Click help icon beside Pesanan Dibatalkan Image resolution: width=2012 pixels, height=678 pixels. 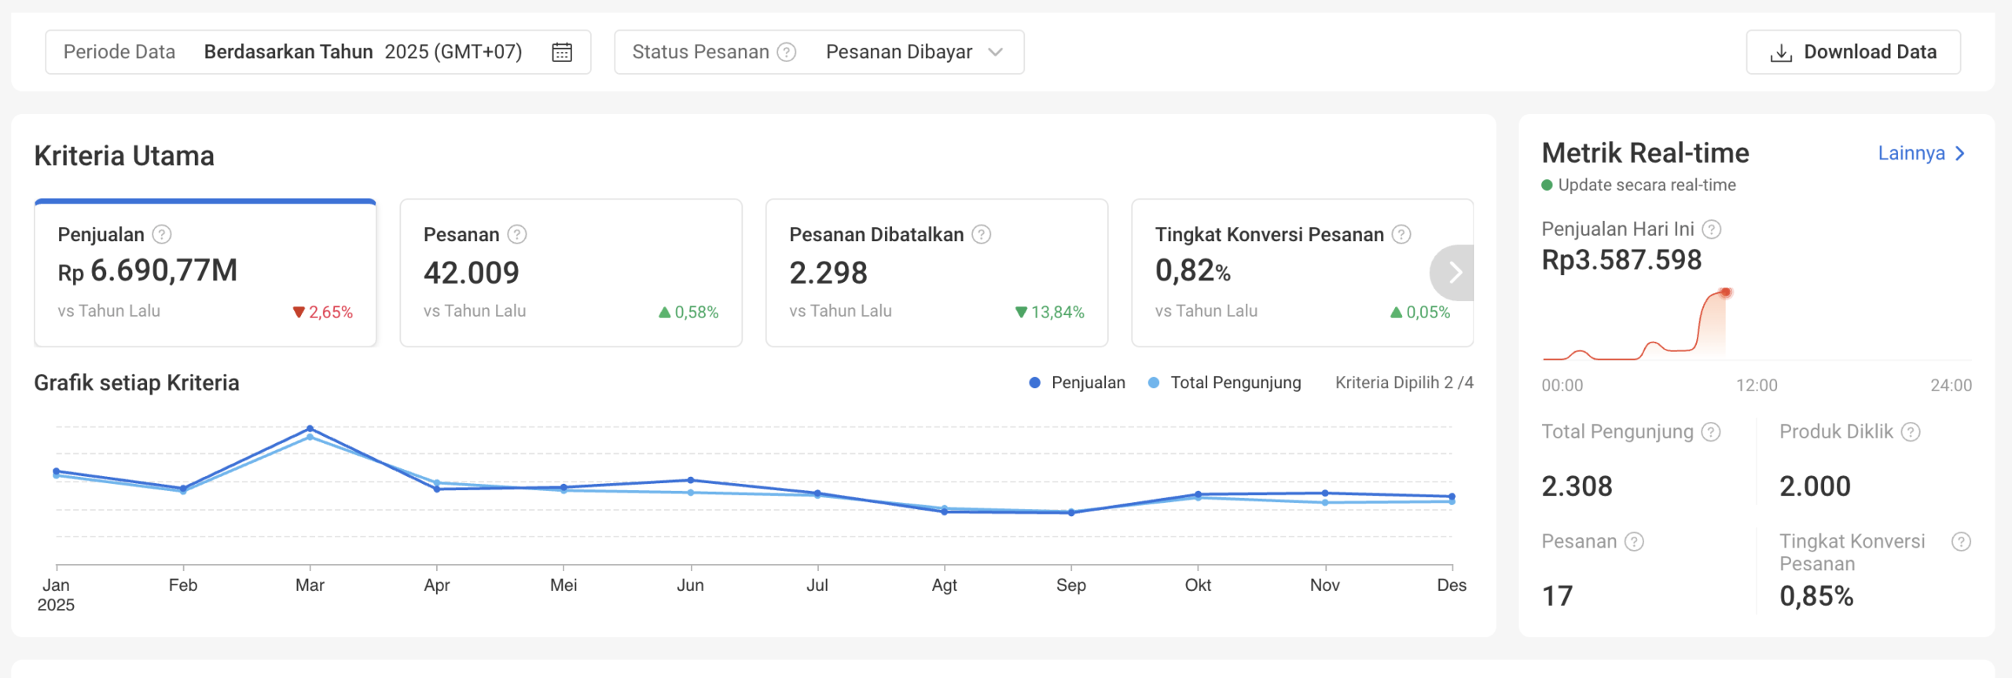981,234
